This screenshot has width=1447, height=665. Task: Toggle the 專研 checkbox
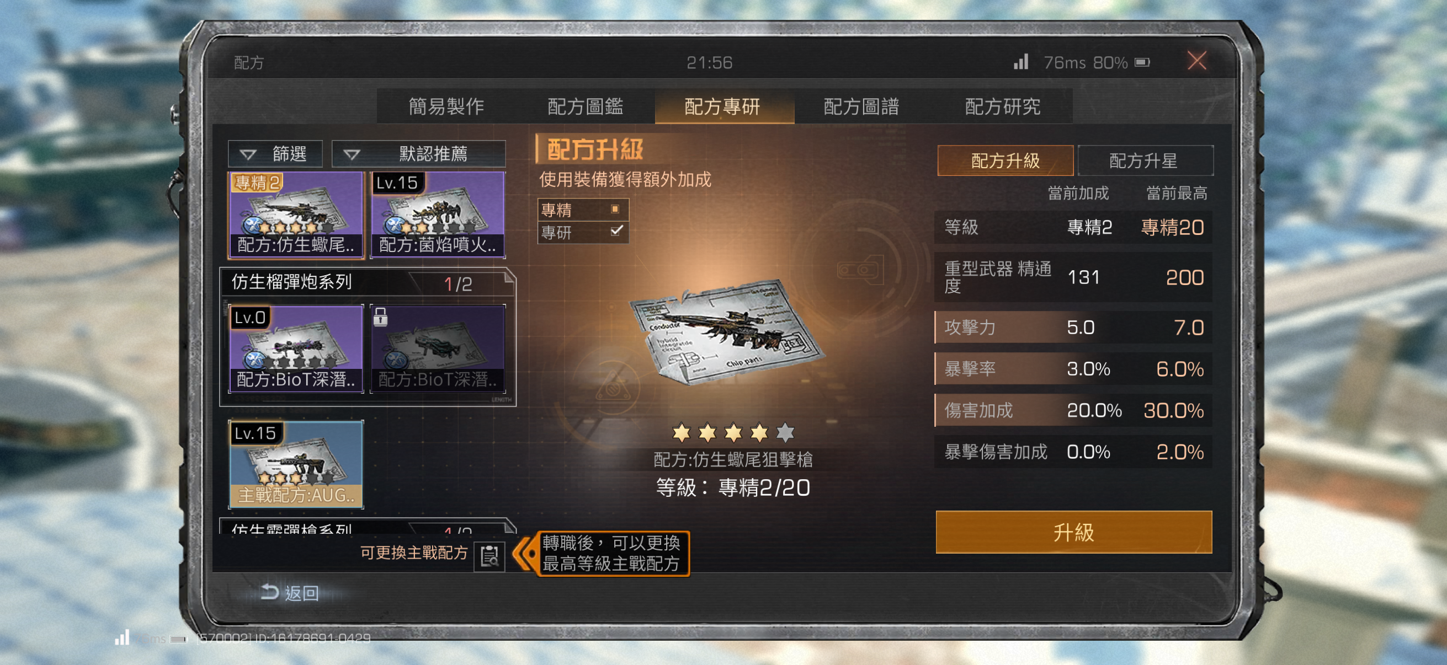click(616, 231)
